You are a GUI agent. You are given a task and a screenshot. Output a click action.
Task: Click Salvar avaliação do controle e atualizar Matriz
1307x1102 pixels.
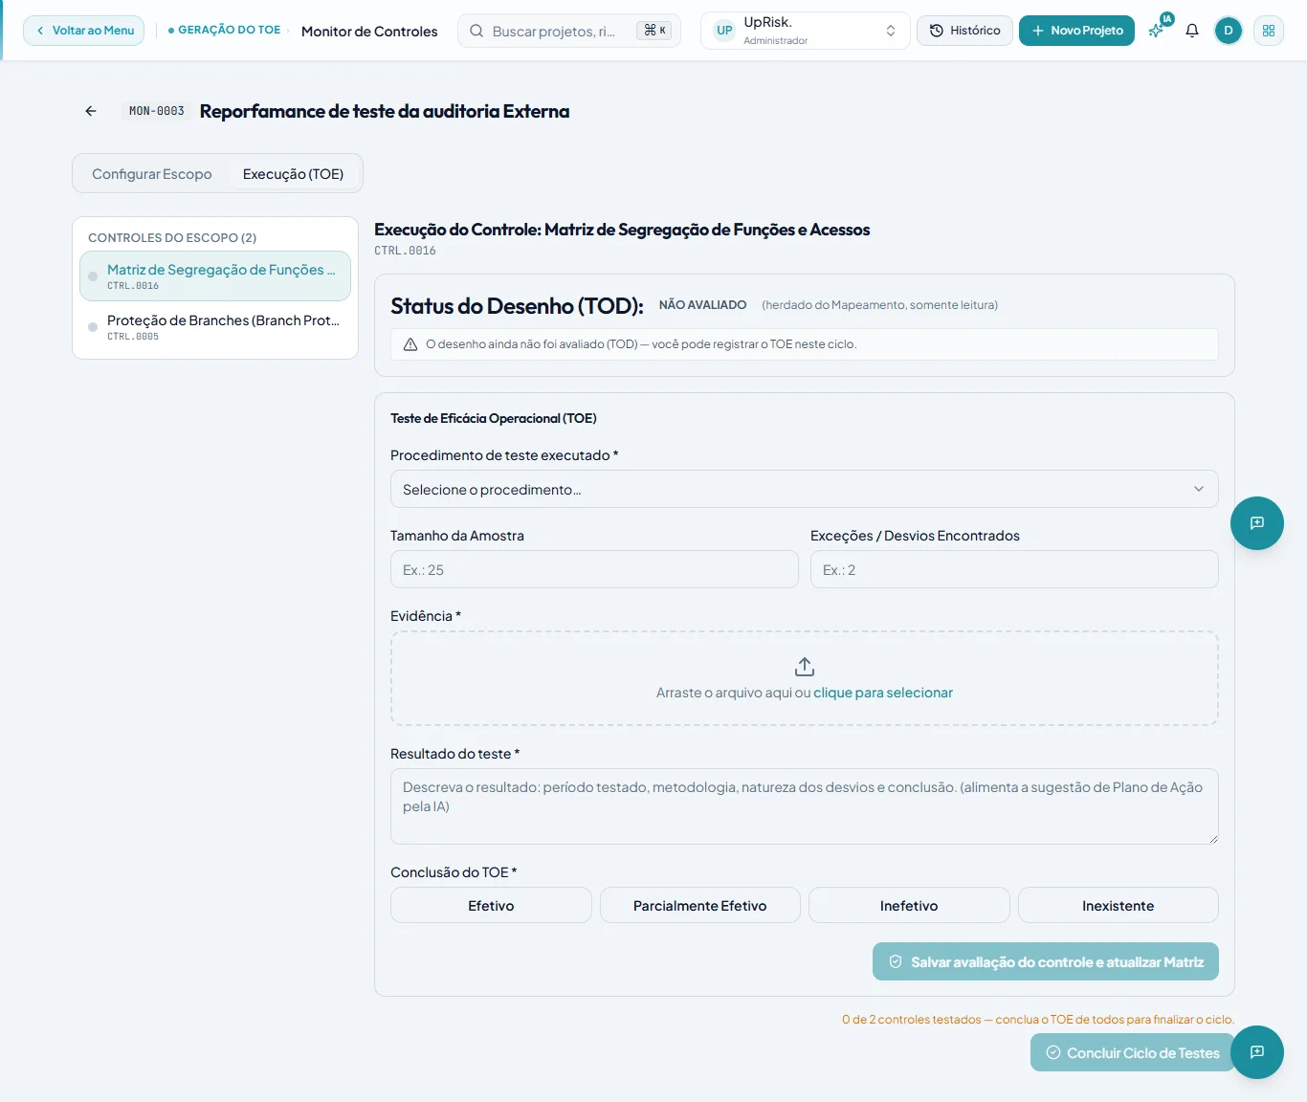[1046, 961]
